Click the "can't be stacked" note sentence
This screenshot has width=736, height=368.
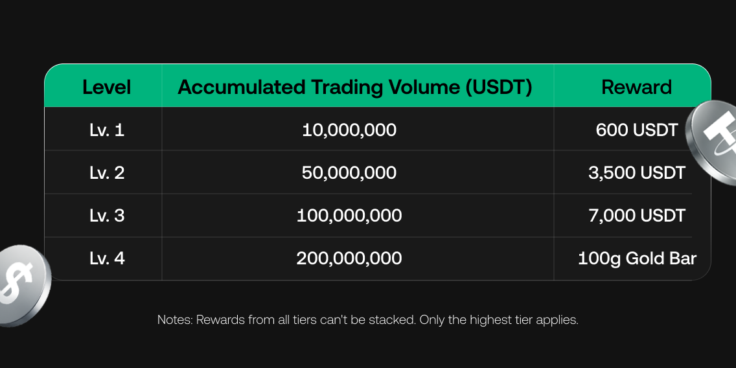306,320
